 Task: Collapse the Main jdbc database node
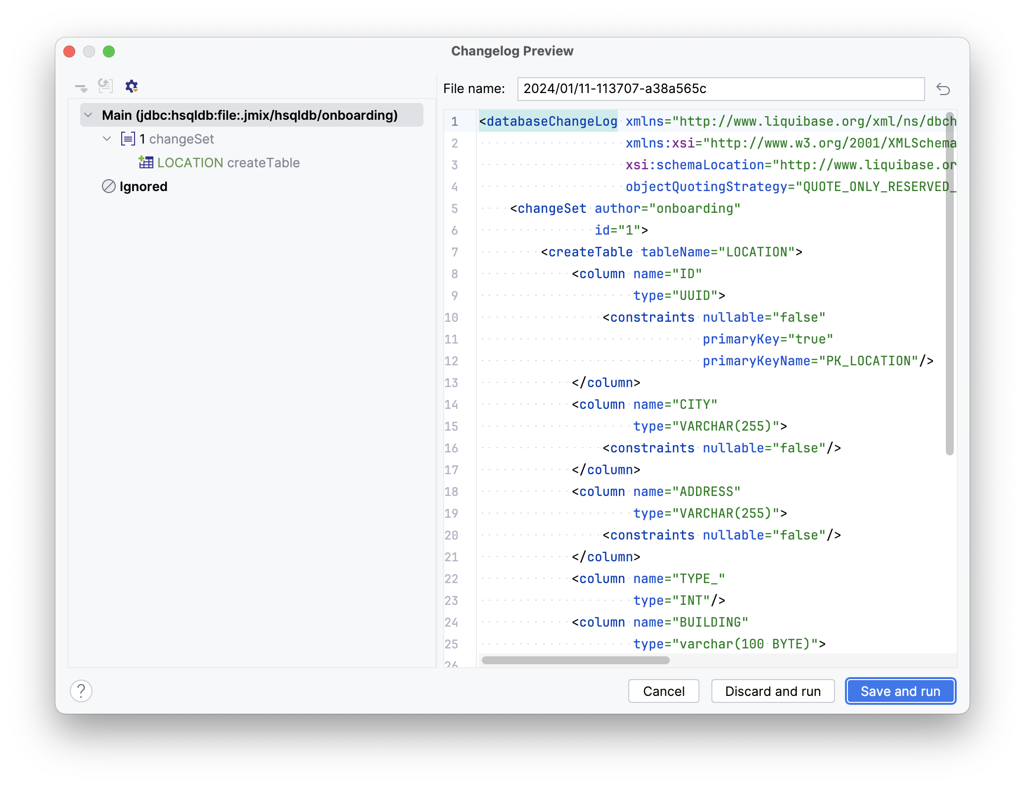pyautogui.click(x=89, y=115)
